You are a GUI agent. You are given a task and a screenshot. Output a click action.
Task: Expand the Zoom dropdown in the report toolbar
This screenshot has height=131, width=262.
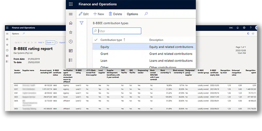[50, 42]
